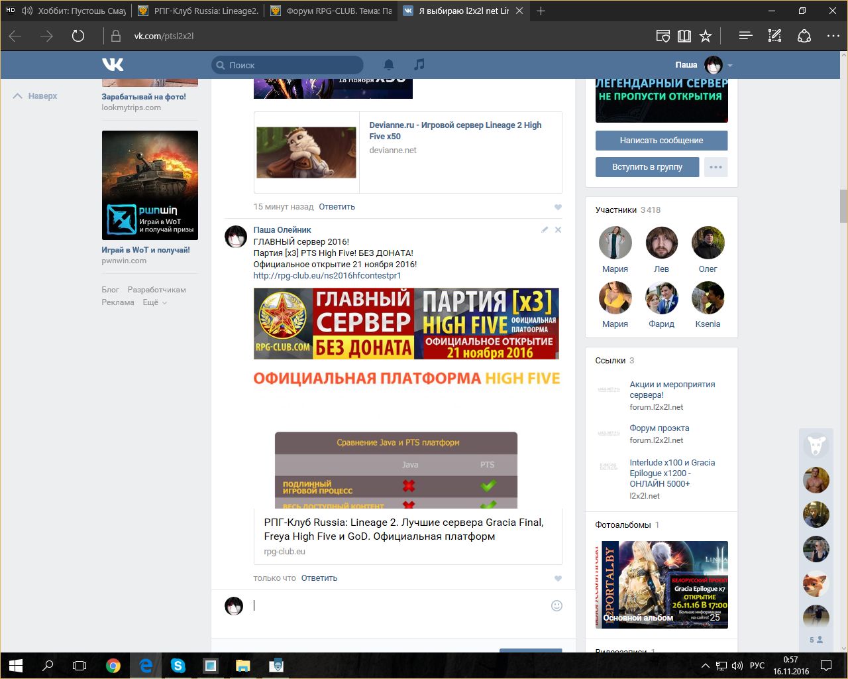This screenshot has height=679, width=848.
Task: Open the Реклама footer link
Action: 118,302
